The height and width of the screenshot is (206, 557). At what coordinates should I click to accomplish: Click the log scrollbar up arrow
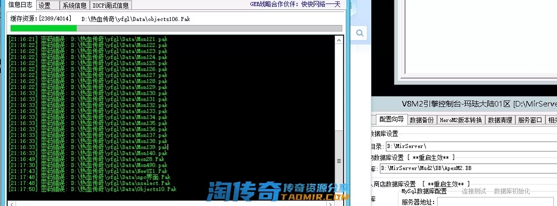[x=339, y=40]
